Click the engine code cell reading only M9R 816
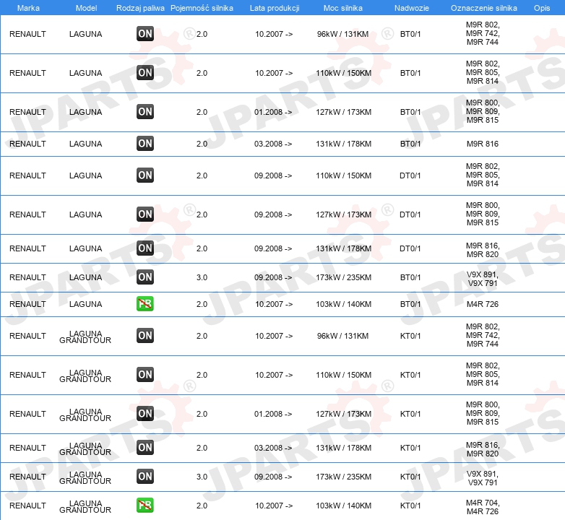 [x=483, y=144]
